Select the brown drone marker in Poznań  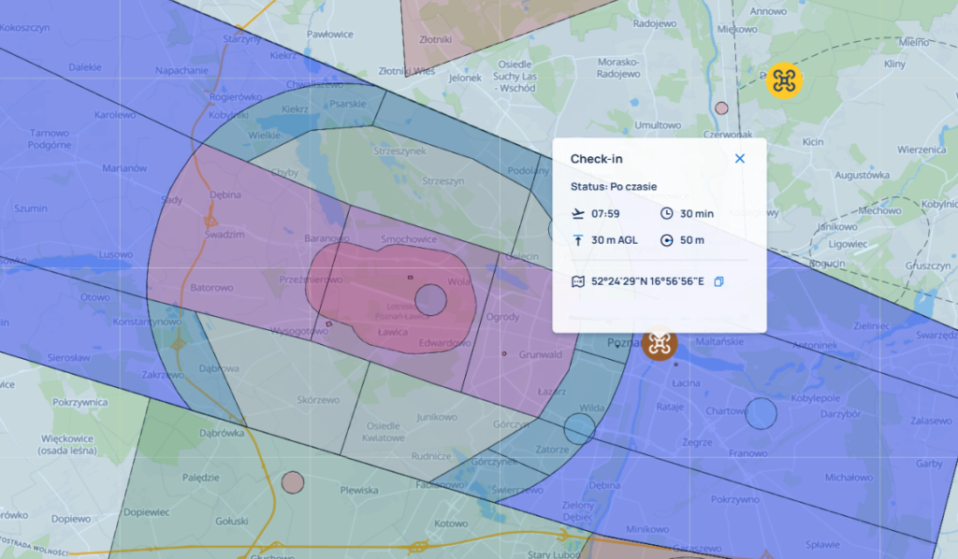click(660, 344)
